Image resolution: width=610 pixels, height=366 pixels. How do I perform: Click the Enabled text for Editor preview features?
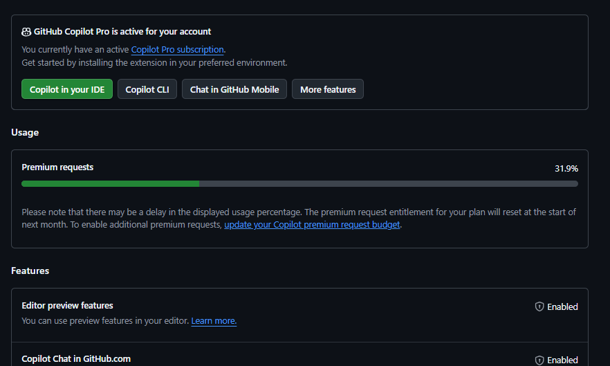[x=562, y=306]
